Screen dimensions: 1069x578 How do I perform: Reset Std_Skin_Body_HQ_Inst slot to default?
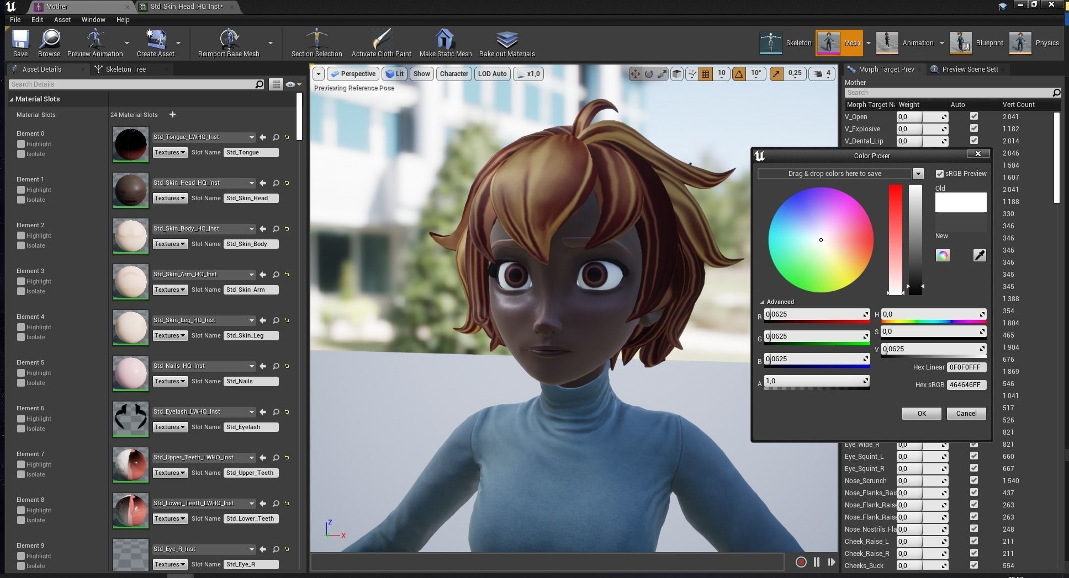tap(287, 229)
